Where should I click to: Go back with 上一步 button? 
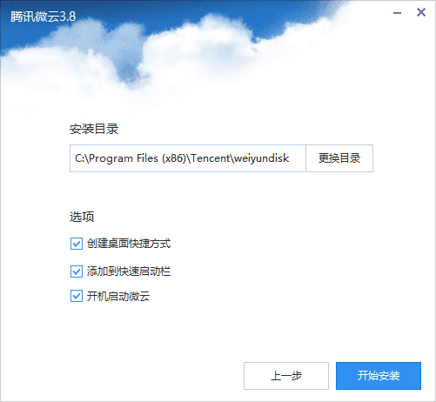tap(286, 376)
